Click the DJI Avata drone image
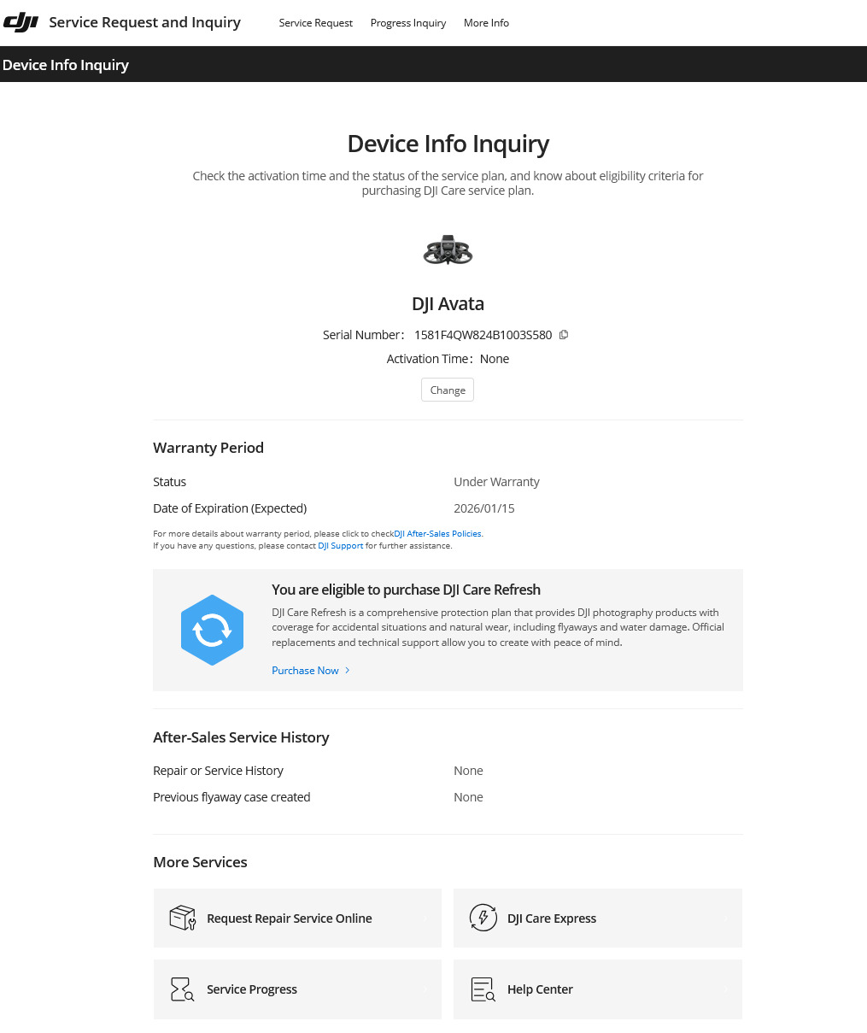The height and width of the screenshot is (1033, 867). coord(448,249)
